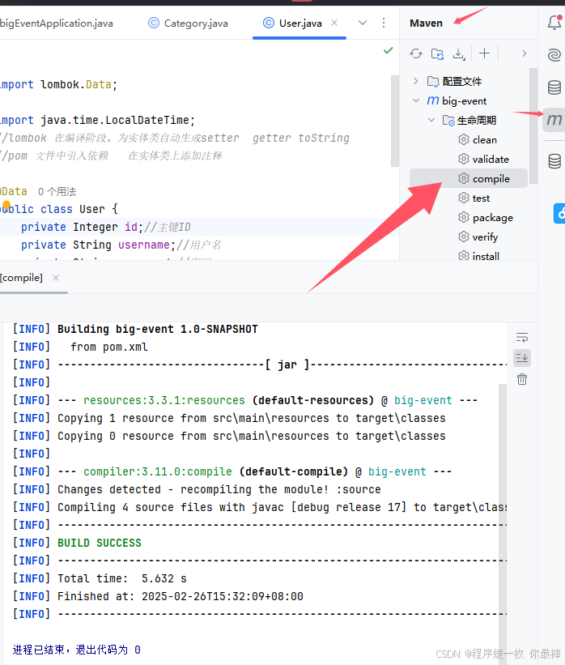Screen dimensions: 565x665
Task: Select the Maven tool window icon in right sidebar
Action: tap(555, 119)
